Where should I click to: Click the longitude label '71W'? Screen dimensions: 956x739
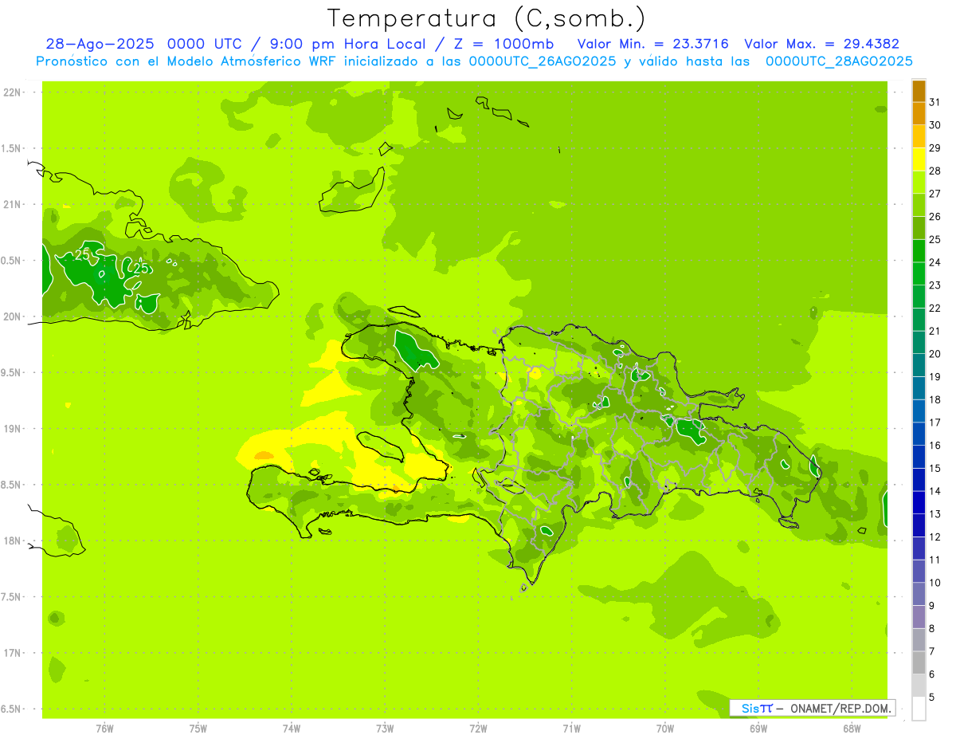[571, 729]
